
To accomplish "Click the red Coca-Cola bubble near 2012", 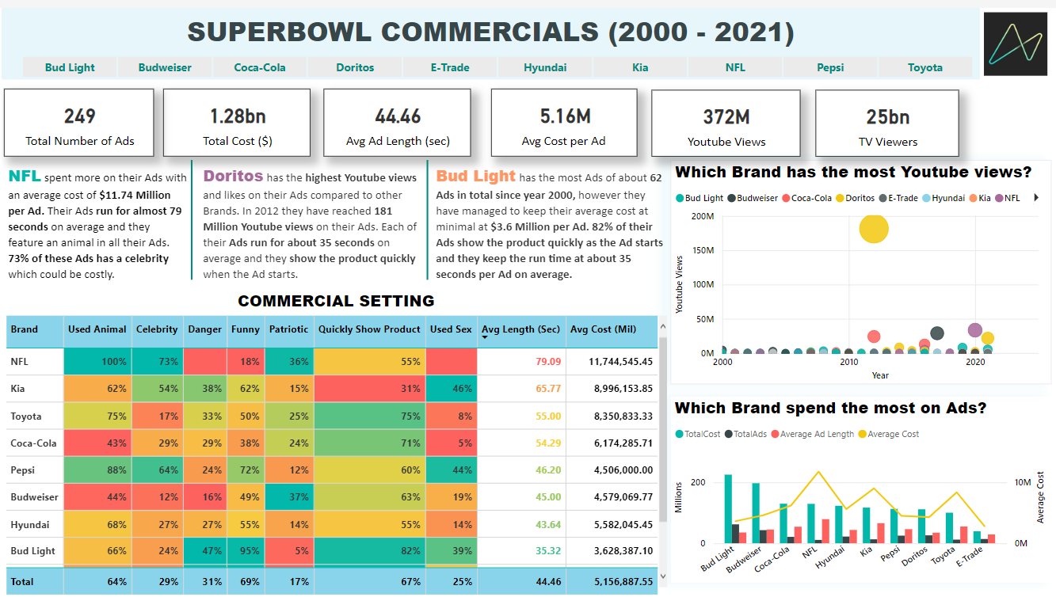I will click(x=874, y=337).
